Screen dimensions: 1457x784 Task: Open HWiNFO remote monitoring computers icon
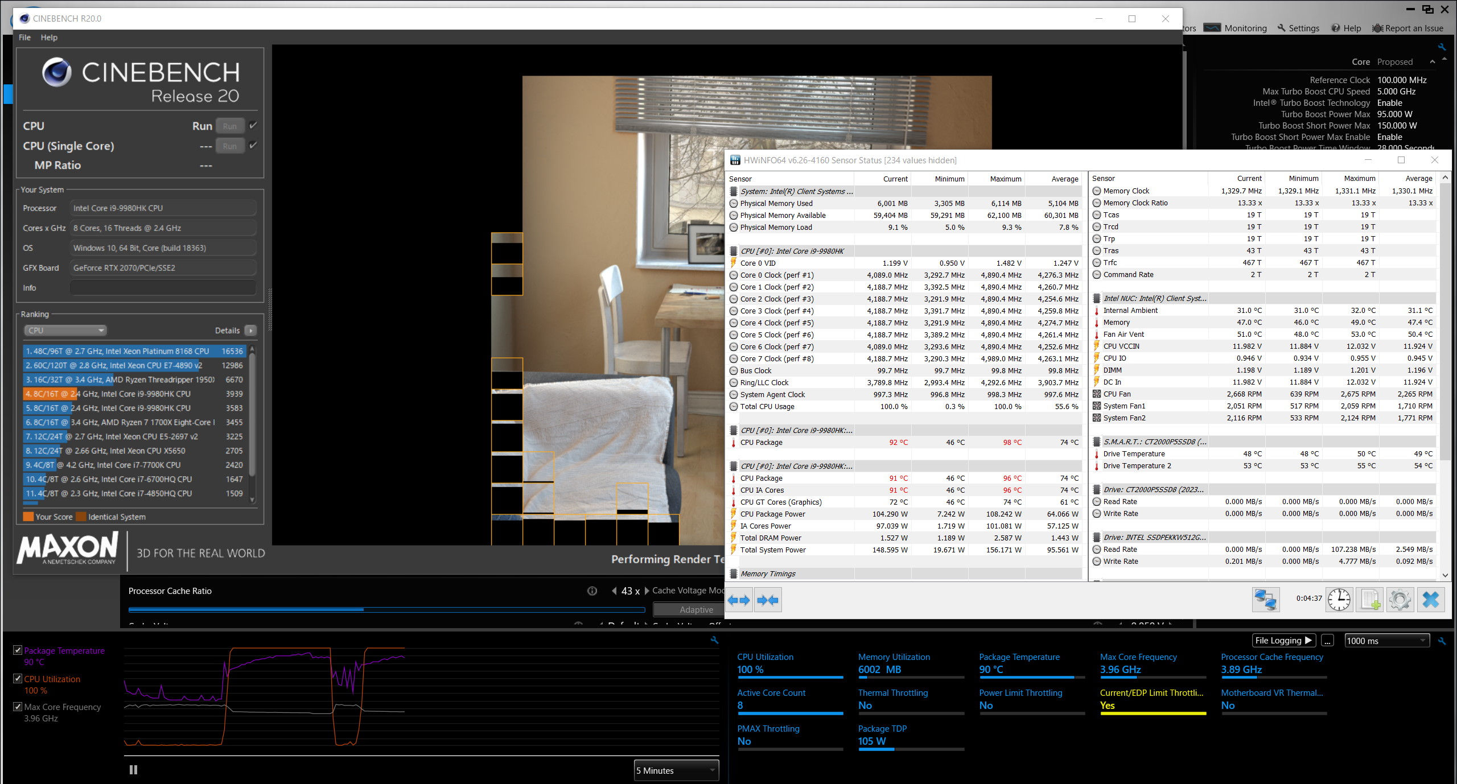click(x=1266, y=600)
